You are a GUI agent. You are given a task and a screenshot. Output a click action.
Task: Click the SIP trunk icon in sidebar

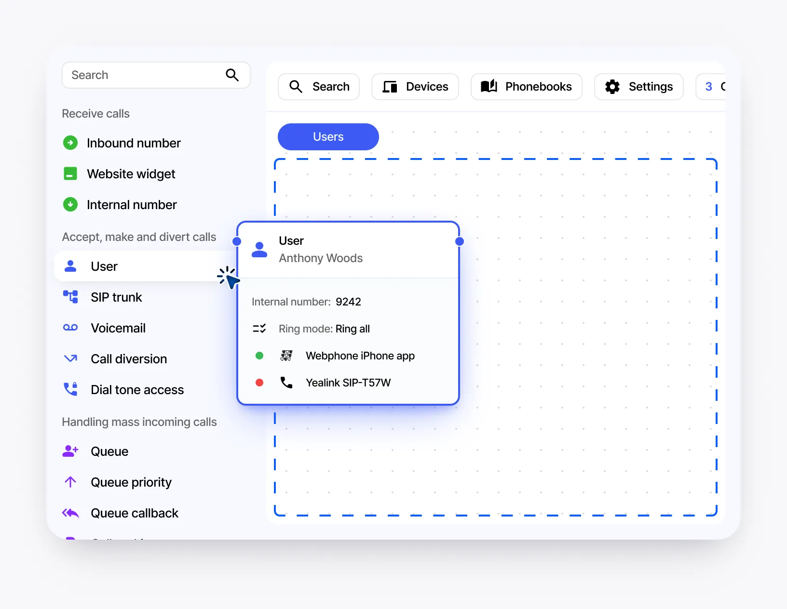pyautogui.click(x=70, y=297)
